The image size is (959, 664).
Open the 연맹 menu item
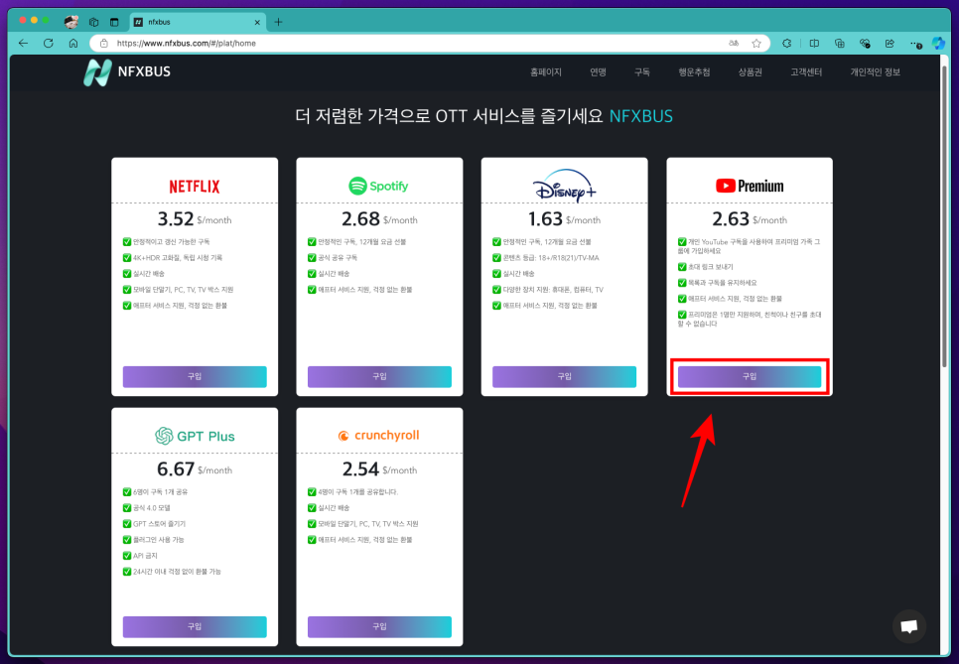(x=598, y=72)
